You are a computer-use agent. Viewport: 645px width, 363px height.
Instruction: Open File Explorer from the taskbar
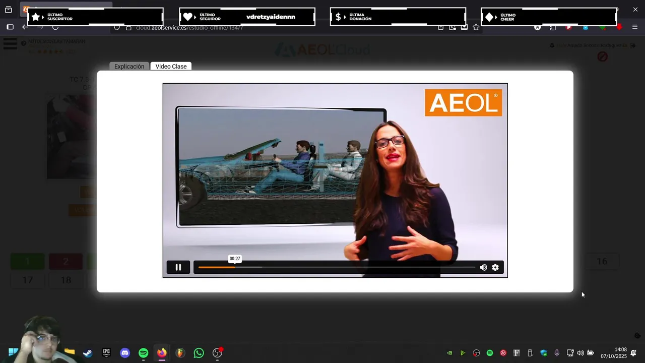[70, 352]
